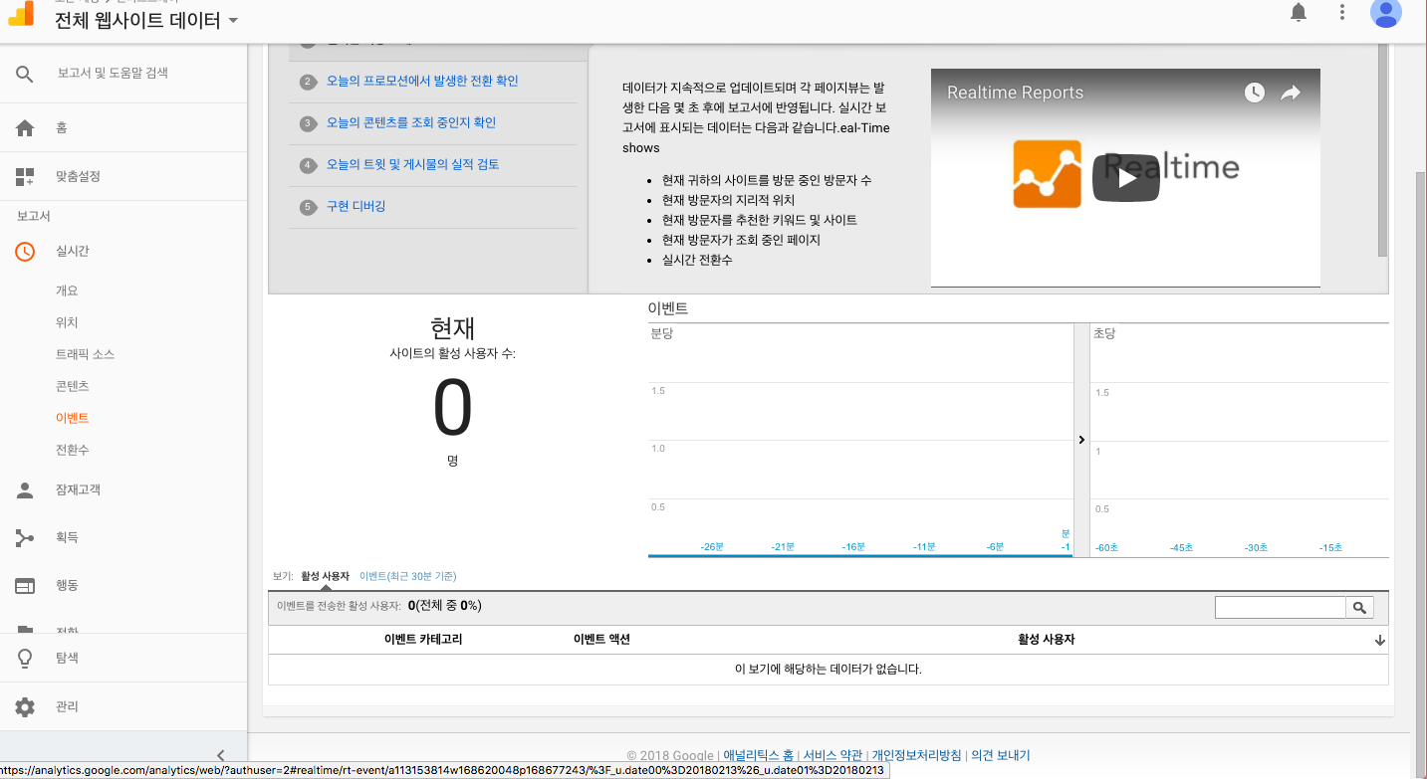The width and height of the screenshot is (1427, 779).
Task: Click the 탐색 lightbulb icon
Action: tap(25, 659)
